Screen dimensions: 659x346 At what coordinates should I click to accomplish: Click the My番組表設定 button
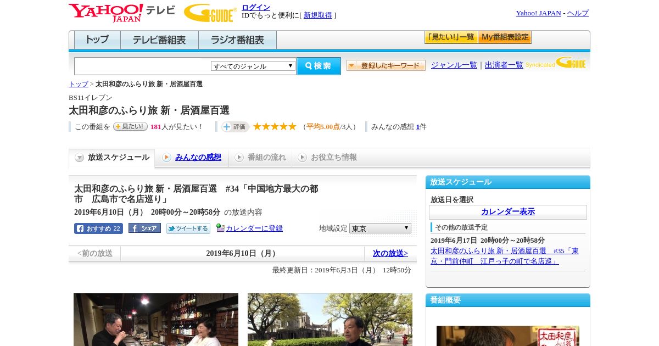click(x=505, y=37)
